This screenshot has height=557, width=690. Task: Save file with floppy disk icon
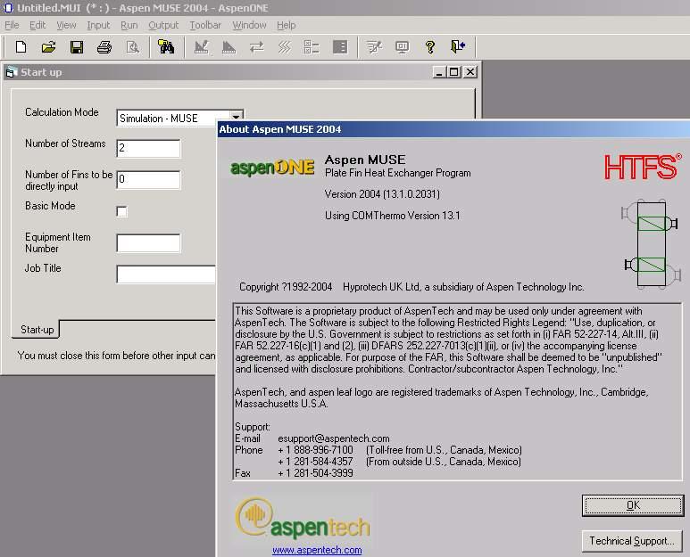pos(77,46)
